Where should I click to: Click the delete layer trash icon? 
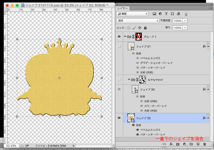click(x=205, y=144)
